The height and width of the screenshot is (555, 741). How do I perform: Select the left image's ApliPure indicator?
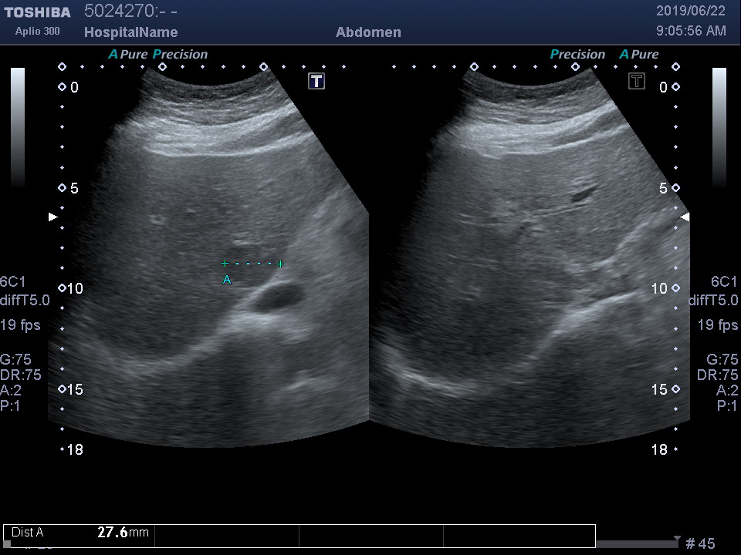click(128, 55)
